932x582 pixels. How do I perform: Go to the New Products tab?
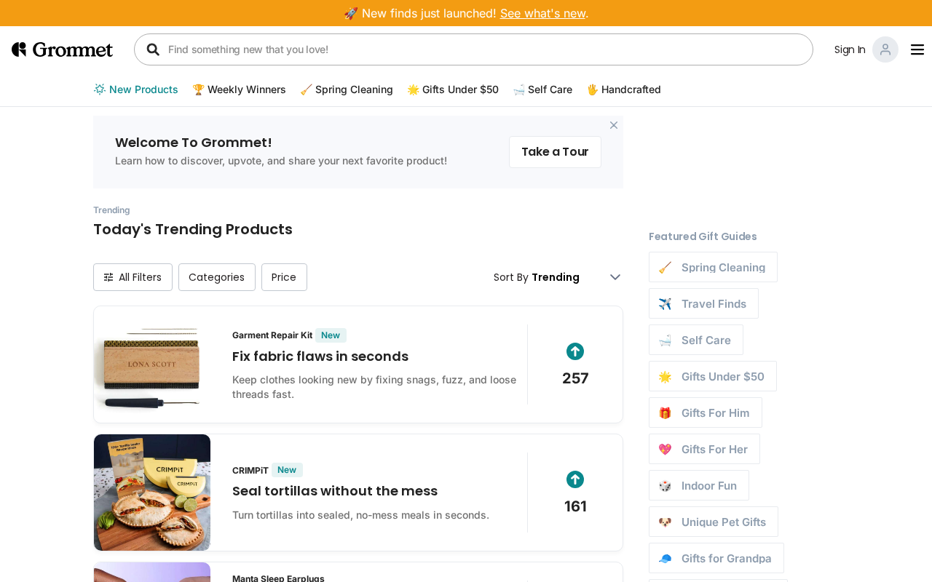tap(136, 89)
